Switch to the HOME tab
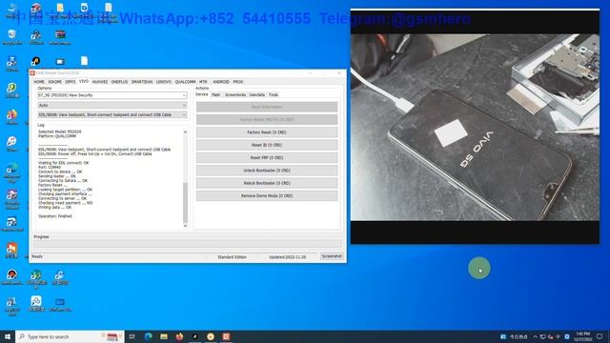Viewport: 610px width, 343px height. tap(39, 82)
